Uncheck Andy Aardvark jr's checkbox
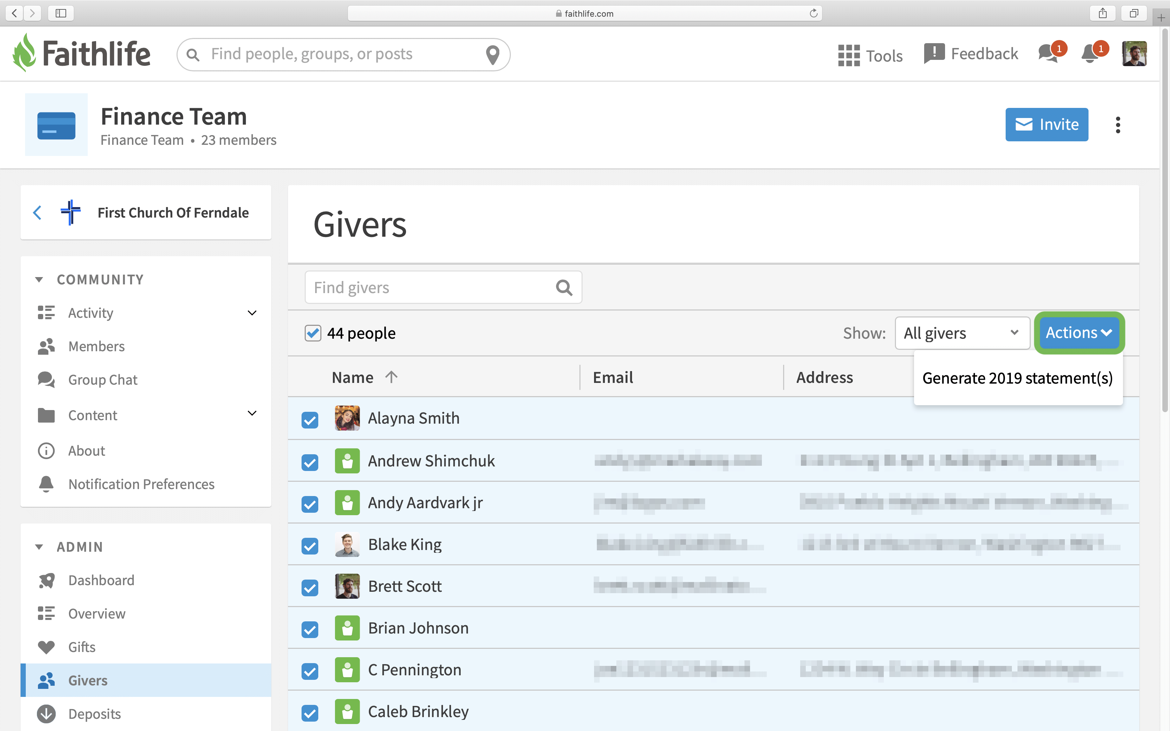Image resolution: width=1170 pixels, height=731 pixels. coord(310,504)
